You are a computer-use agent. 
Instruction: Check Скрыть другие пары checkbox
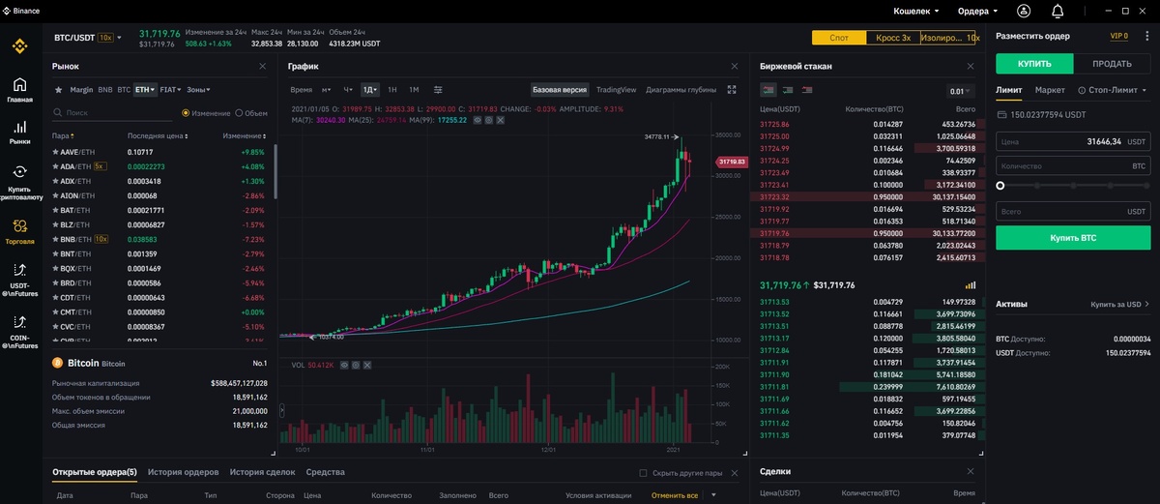[x=644, y=473]
